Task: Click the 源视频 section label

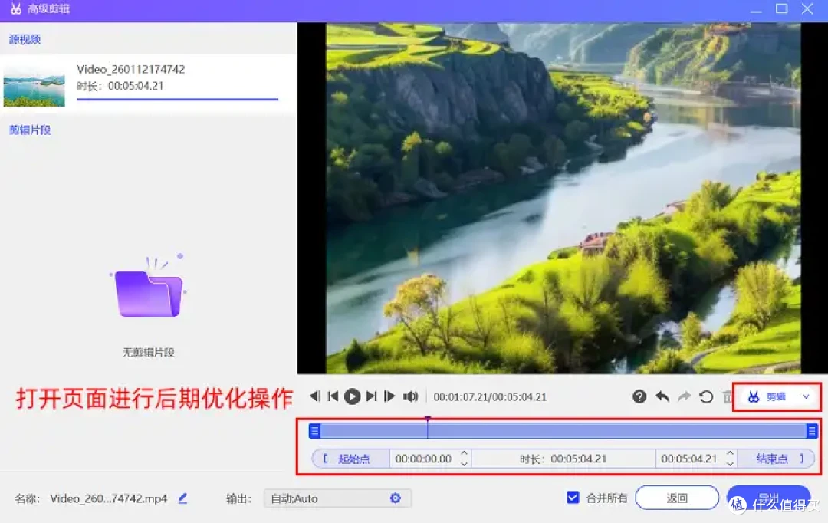Action: [25, 38]
